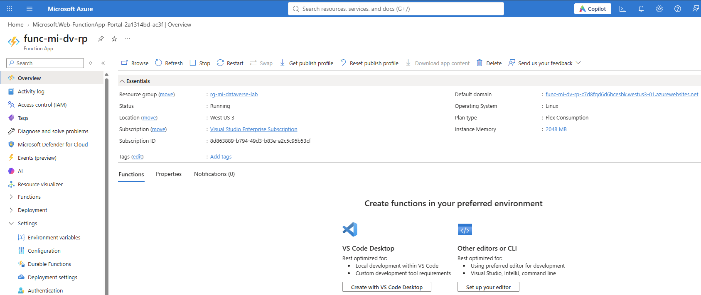Click the sidebar expand/collapse all arrows
Viewport: 701px width, 295px height.
[x=91, y=63]
